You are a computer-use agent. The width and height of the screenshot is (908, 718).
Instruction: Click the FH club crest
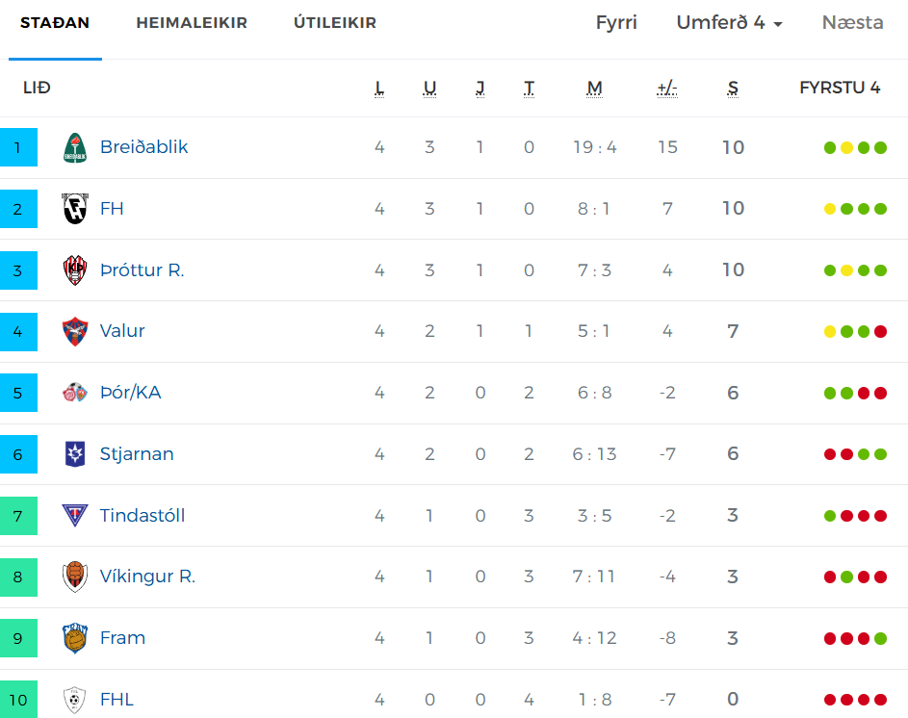(75, 209)
